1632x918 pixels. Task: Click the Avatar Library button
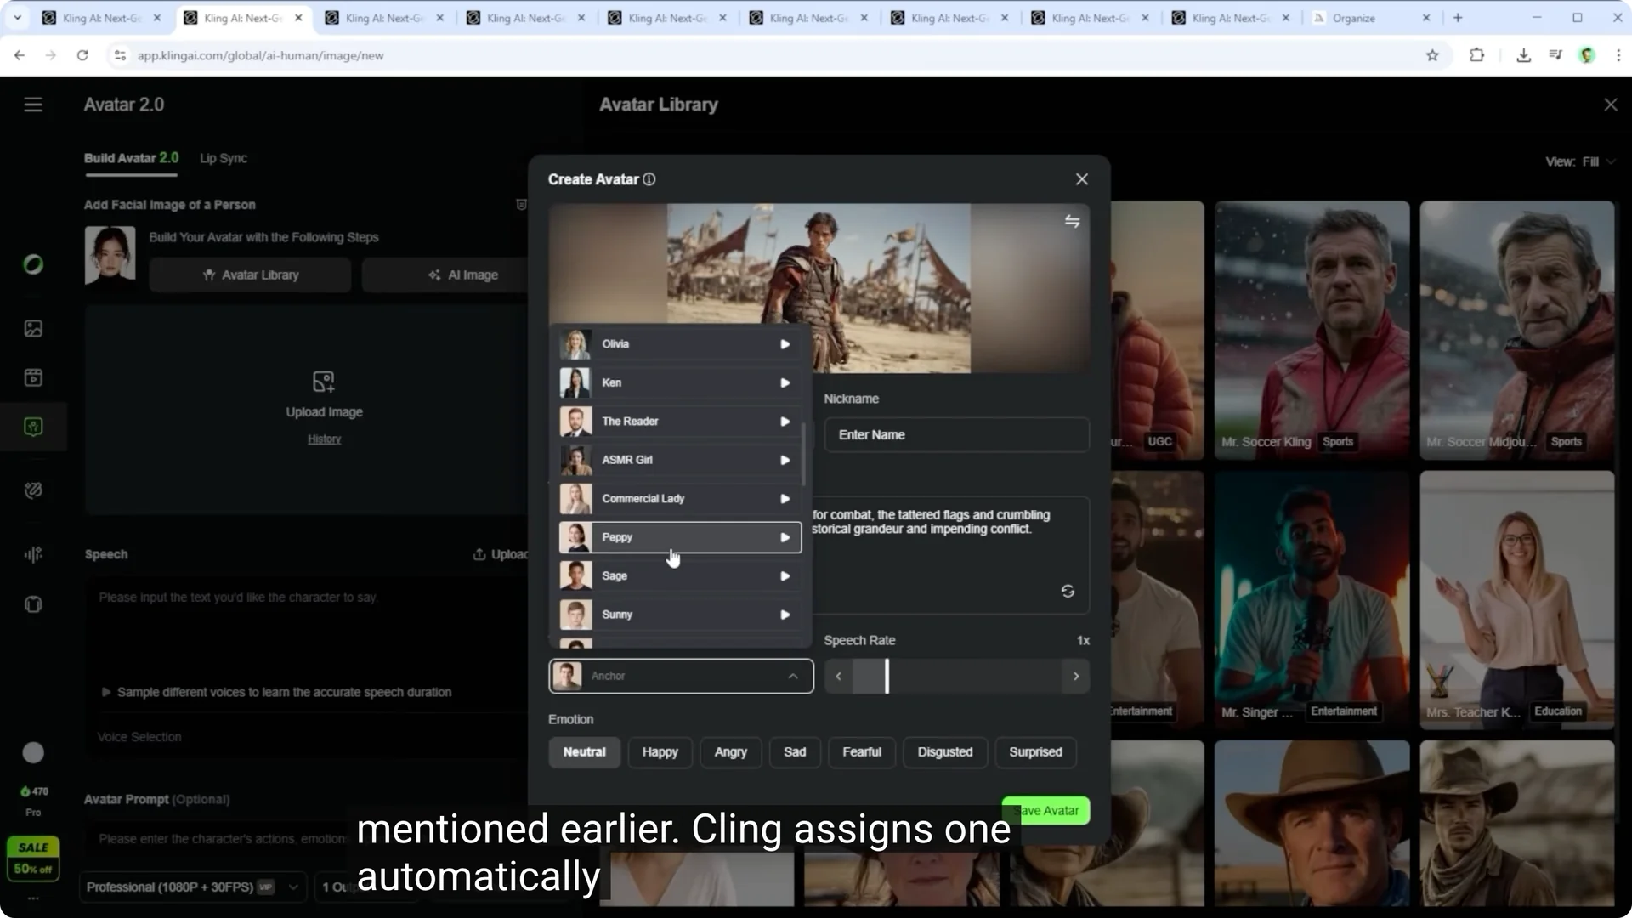pos(250,275)
